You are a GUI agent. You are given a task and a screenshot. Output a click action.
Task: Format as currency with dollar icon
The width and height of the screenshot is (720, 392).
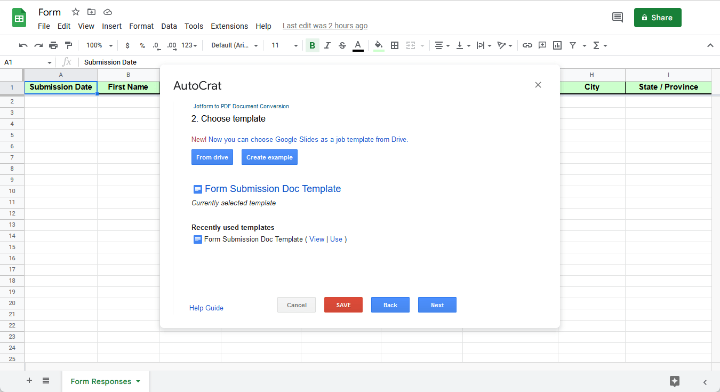127,45
